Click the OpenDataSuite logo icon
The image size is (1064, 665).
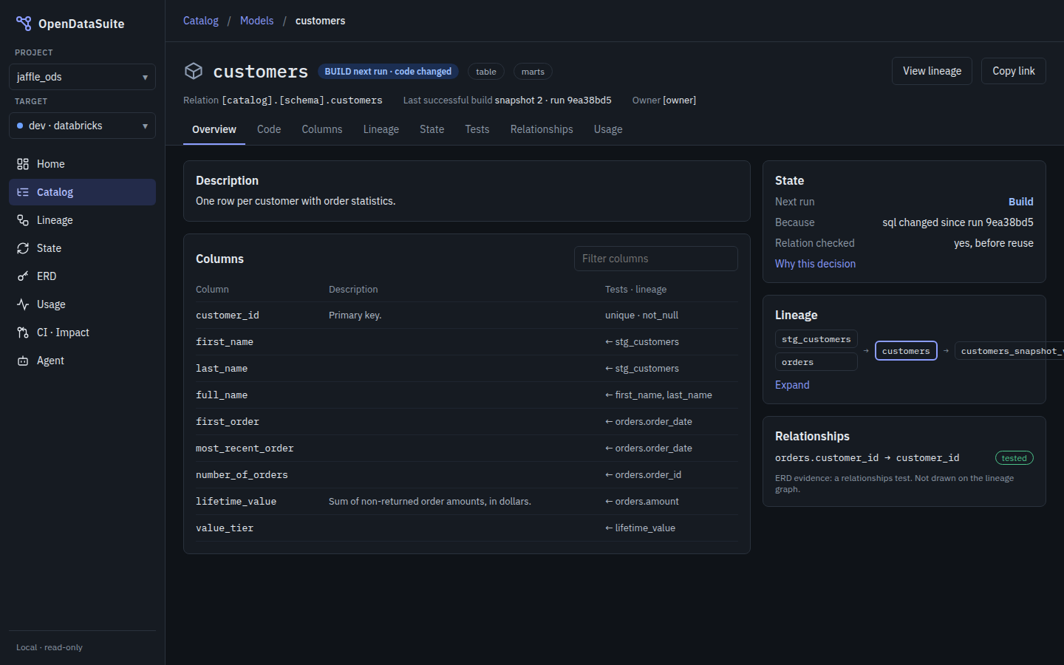click(x=24, y=24)
